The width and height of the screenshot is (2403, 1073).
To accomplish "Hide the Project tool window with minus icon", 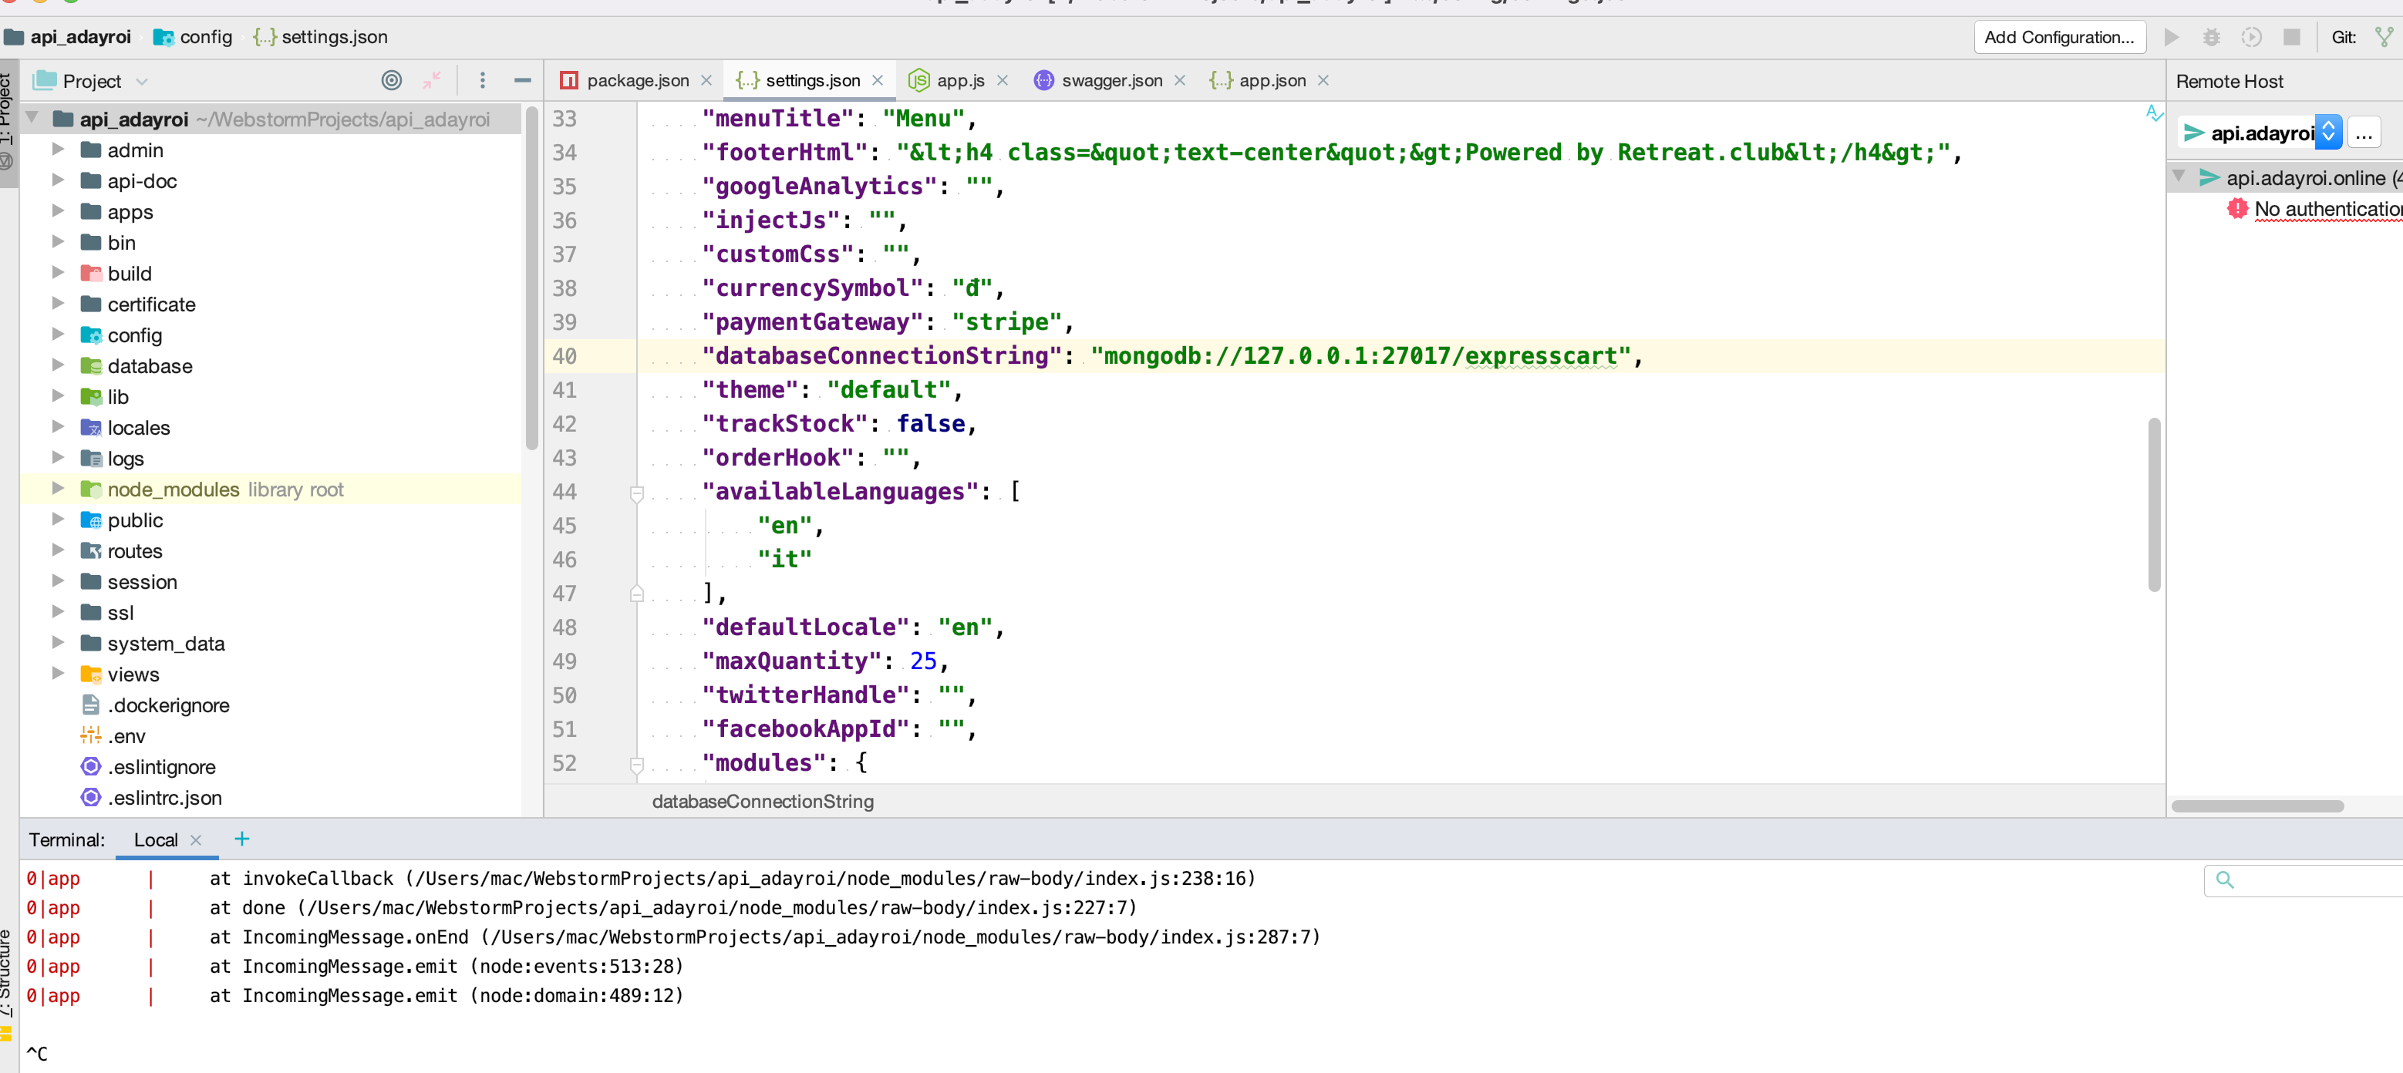I will [x=522, y=81].
